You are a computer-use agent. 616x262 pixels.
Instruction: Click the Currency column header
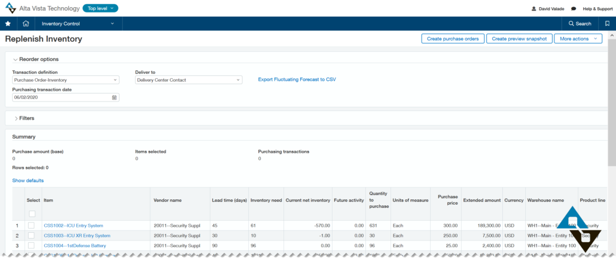pos(514,200)
